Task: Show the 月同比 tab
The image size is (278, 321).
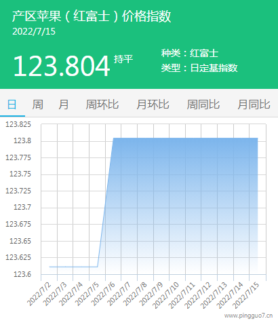Action: [254, 105]
